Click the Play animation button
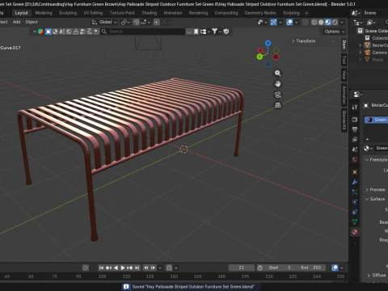The width and height of the screenshot is (388, 291). (123, 268)
